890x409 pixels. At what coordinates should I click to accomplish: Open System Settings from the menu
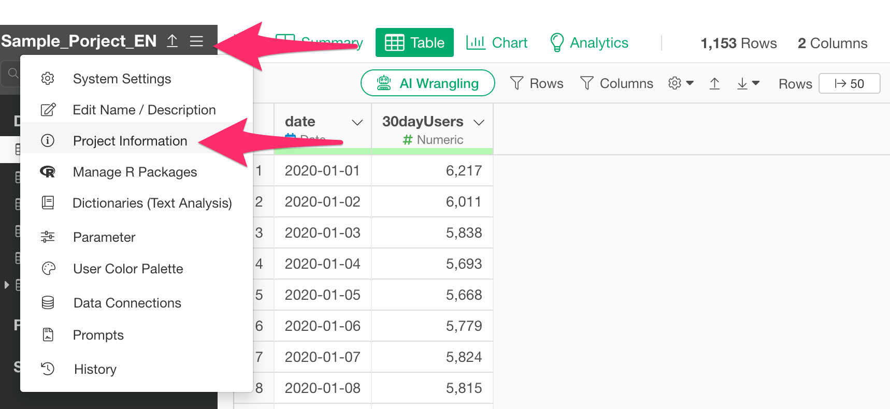(x=122, y=79)
